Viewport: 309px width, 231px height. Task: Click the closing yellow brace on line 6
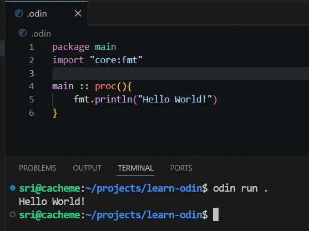pyautogui.click(x=55, y=113)
